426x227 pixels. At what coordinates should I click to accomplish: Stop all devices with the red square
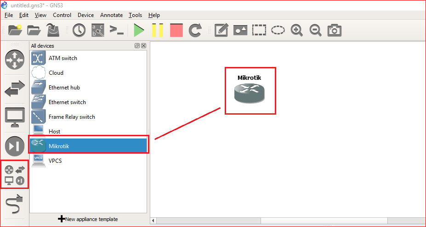pyautogui.click(x=176, y=30)
